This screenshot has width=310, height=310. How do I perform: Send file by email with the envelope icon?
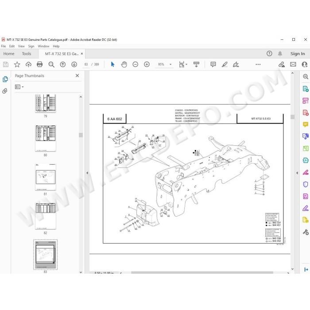pos(293,64)
